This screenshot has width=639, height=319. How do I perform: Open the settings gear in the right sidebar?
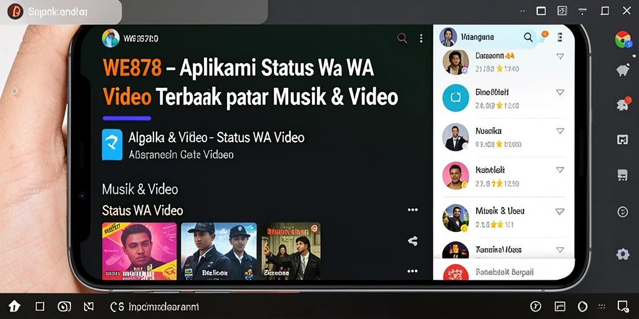623,254
